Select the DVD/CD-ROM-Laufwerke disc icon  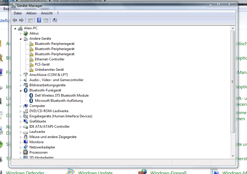(26, 111)
